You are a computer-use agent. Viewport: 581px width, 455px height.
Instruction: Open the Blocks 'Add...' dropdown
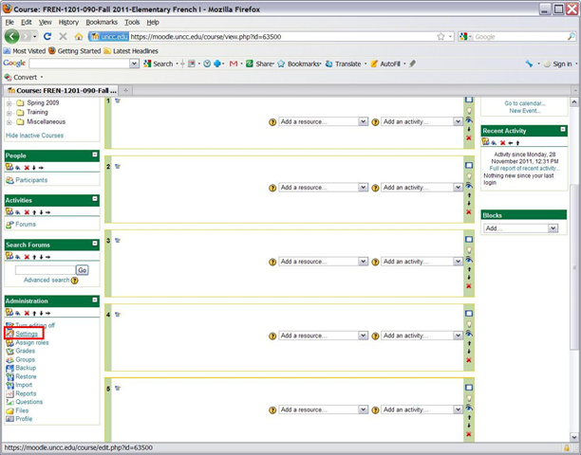point(520,228)
